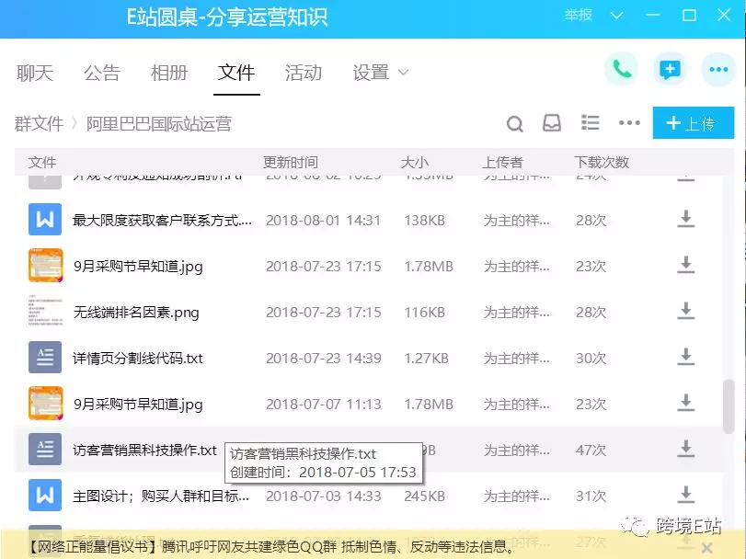Viewport: 746px width, 559px height.
Task: Download 详情页分割线代码.txt file
Action: (x=685, y=358)
